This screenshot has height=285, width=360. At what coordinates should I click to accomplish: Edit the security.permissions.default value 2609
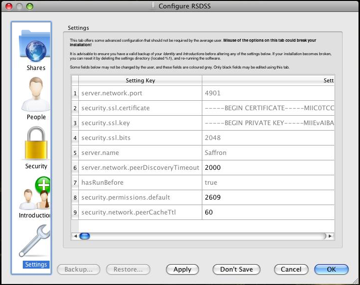click(268, 197)
